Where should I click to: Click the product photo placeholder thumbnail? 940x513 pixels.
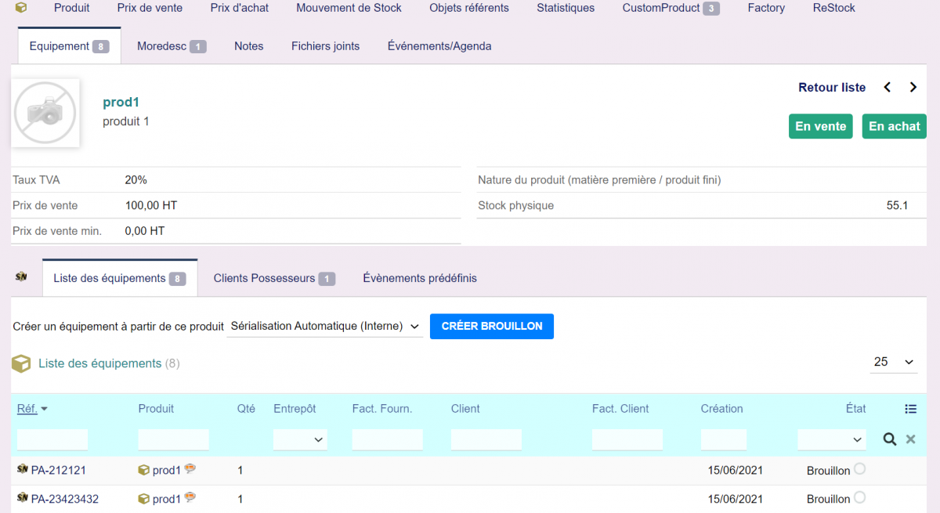tap(45, 113)
